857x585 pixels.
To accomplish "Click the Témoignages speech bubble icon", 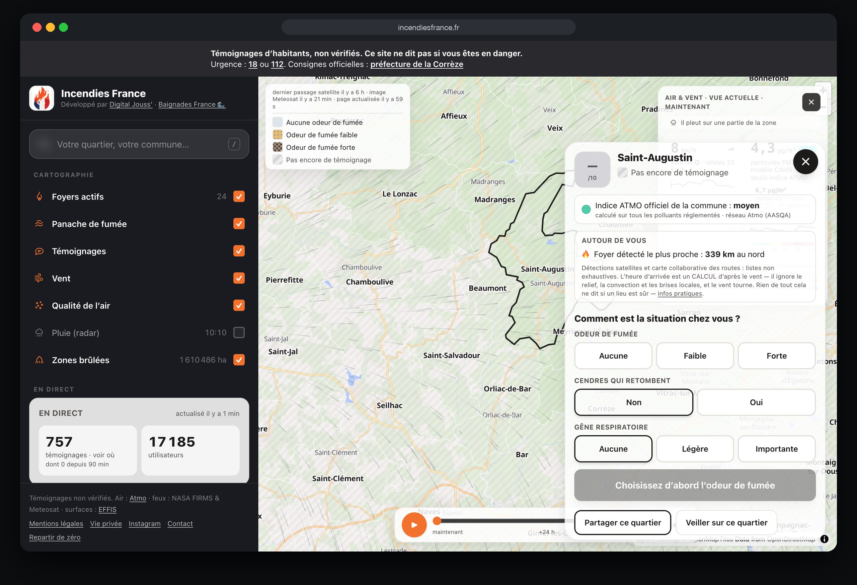I will [x=39, y=251].
